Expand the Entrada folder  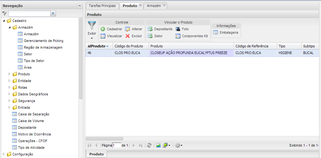tap(9, 107)
